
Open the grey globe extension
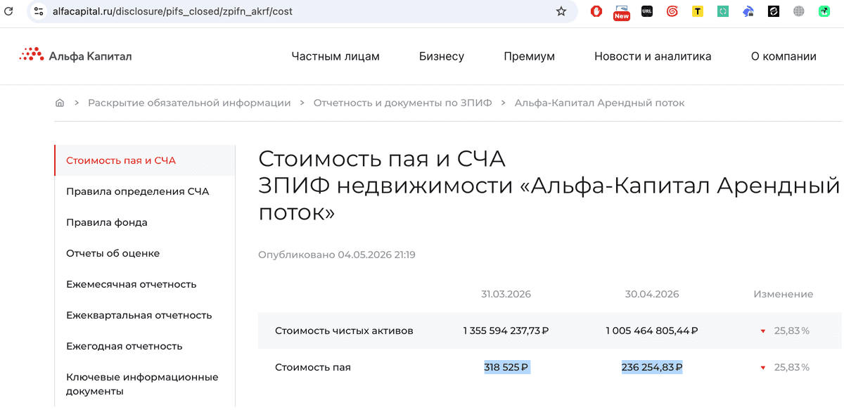tap(799, 11)
